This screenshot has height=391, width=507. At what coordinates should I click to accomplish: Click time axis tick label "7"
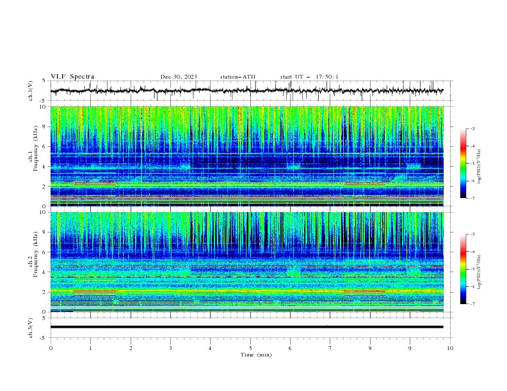(330, 348)
